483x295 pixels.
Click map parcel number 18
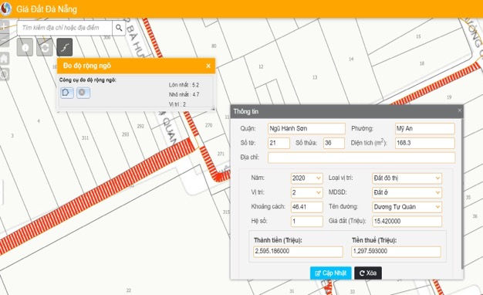pos(422,63)
